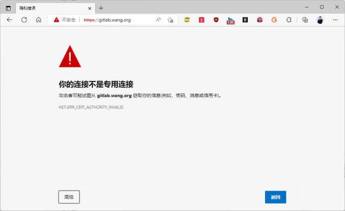Open the Extensions puzzle-piece menu
Viewport: 345px width, 211px height.
[x=289, y=20]
